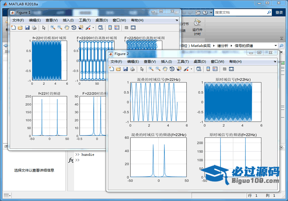
Task: Select Zoom In tool in Figure 2 toolbar
Action: (151, 69)
